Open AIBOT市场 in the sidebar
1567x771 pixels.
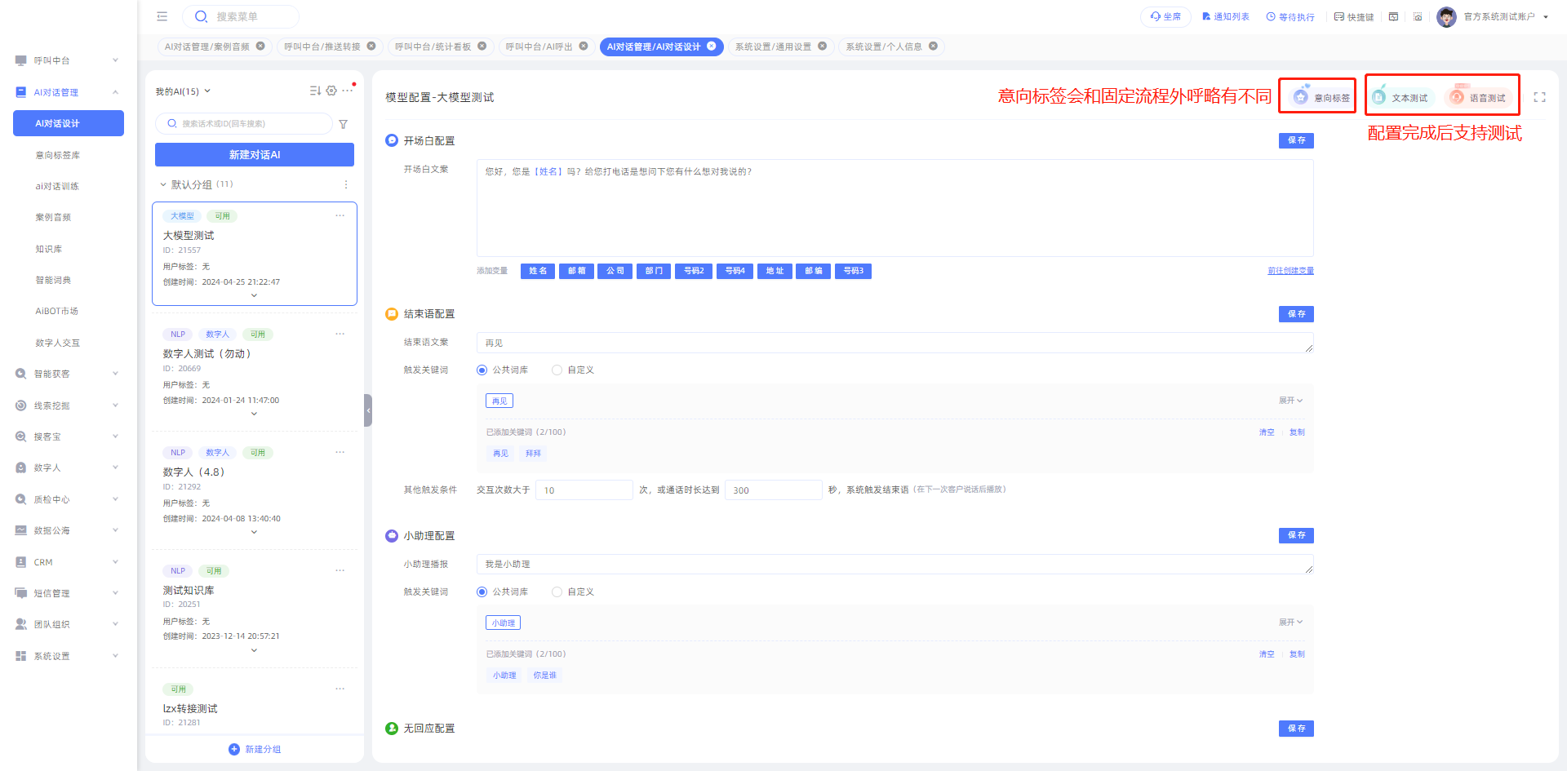tap(57, 311)
